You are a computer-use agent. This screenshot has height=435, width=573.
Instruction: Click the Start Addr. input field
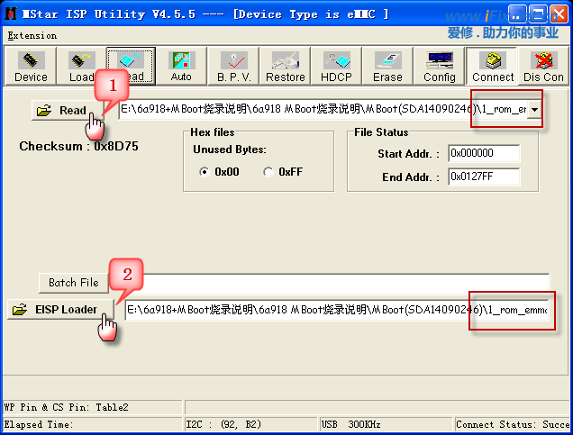(x=484, y=153)
